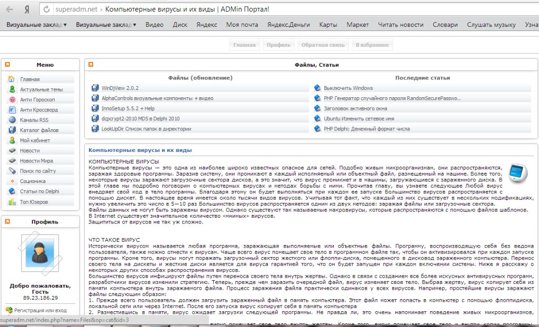Open the Моя почта bookmark
The height and width of the screenshot is (327, 539).
tap(242, 25)
